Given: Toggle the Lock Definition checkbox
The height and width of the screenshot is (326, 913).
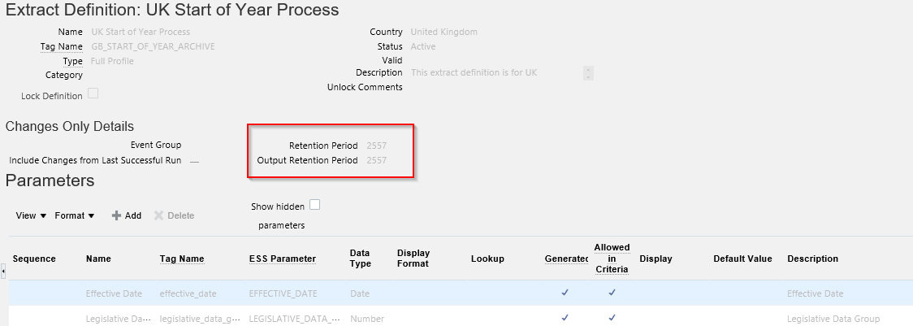Looking at the screenshot, I should pos(93,93).
